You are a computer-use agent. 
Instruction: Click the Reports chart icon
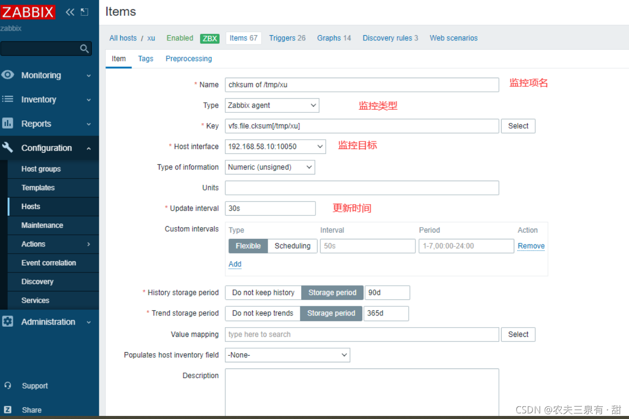[x=8, y=123]
